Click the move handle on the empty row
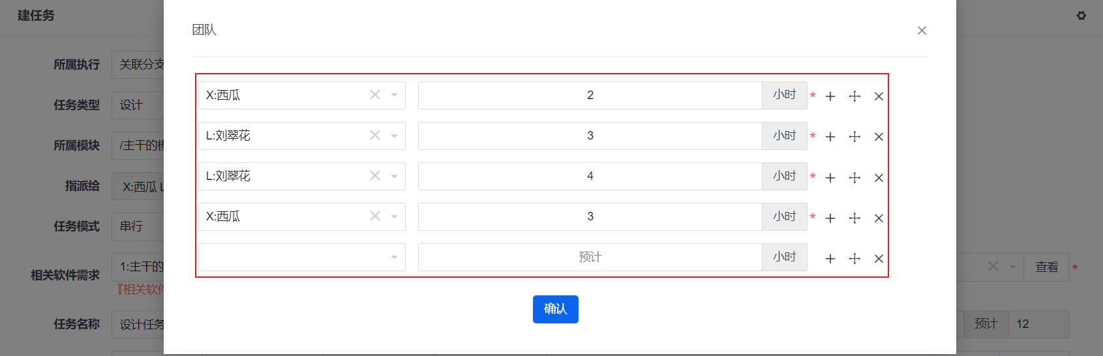This screenshot has height=356, width=1103. pos(854,259)
